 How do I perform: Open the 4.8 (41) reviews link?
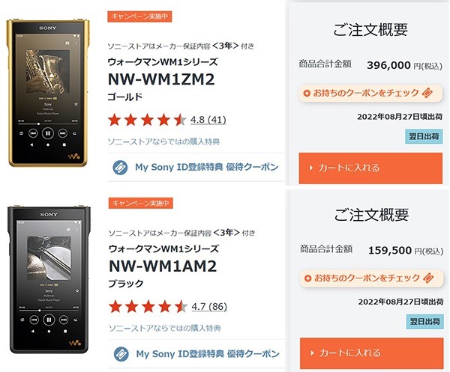point(208,120)
